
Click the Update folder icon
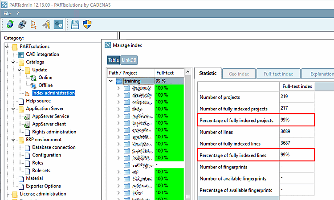(27, 70)
